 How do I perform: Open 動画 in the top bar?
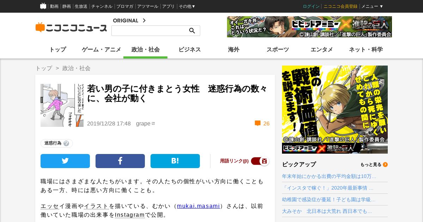coord(54,6)
